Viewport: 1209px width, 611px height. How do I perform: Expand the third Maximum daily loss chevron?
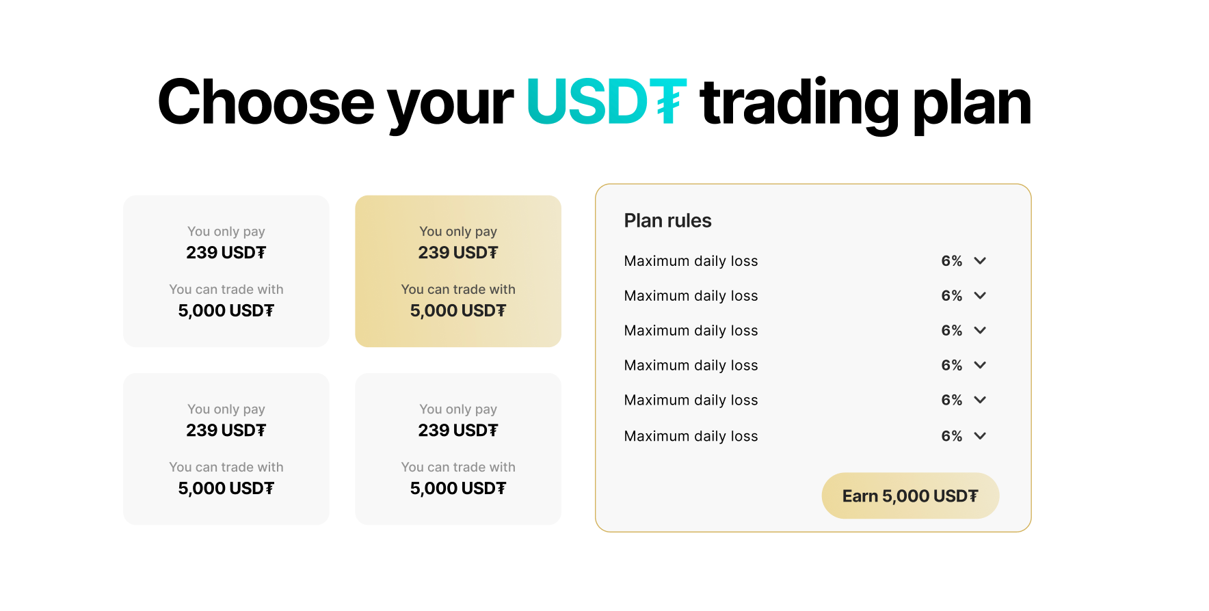point(980,331)
